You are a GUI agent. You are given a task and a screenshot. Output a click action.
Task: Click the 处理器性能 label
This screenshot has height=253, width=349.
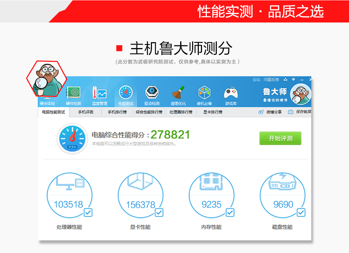coord(69,227)
